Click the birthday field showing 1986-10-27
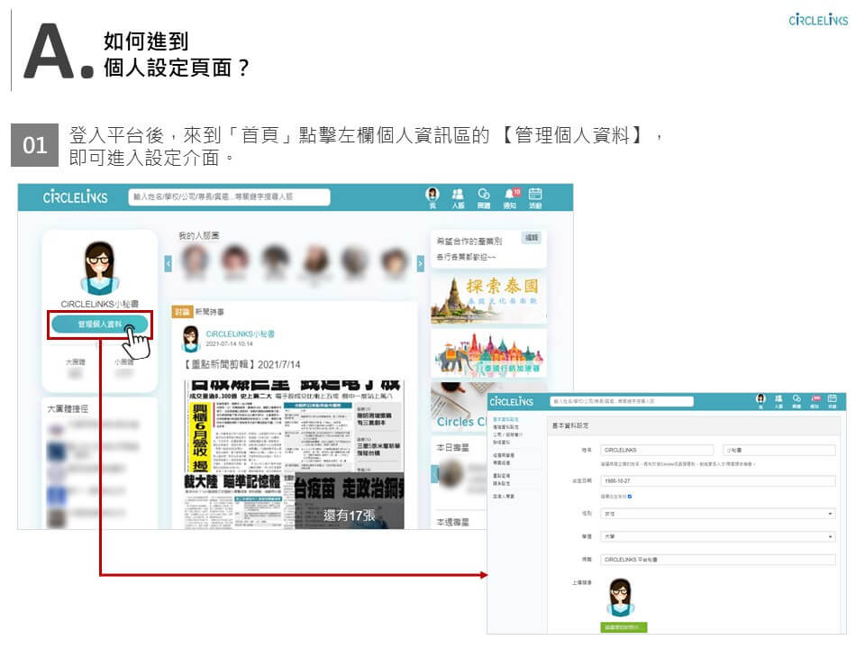The image size is (865, 649). [x=718, y=480]
